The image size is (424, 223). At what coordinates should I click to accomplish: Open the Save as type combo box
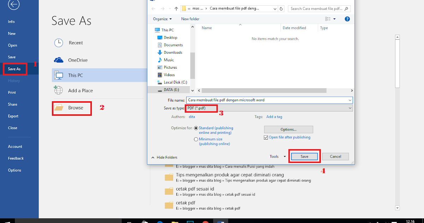(x=270, y=108)
